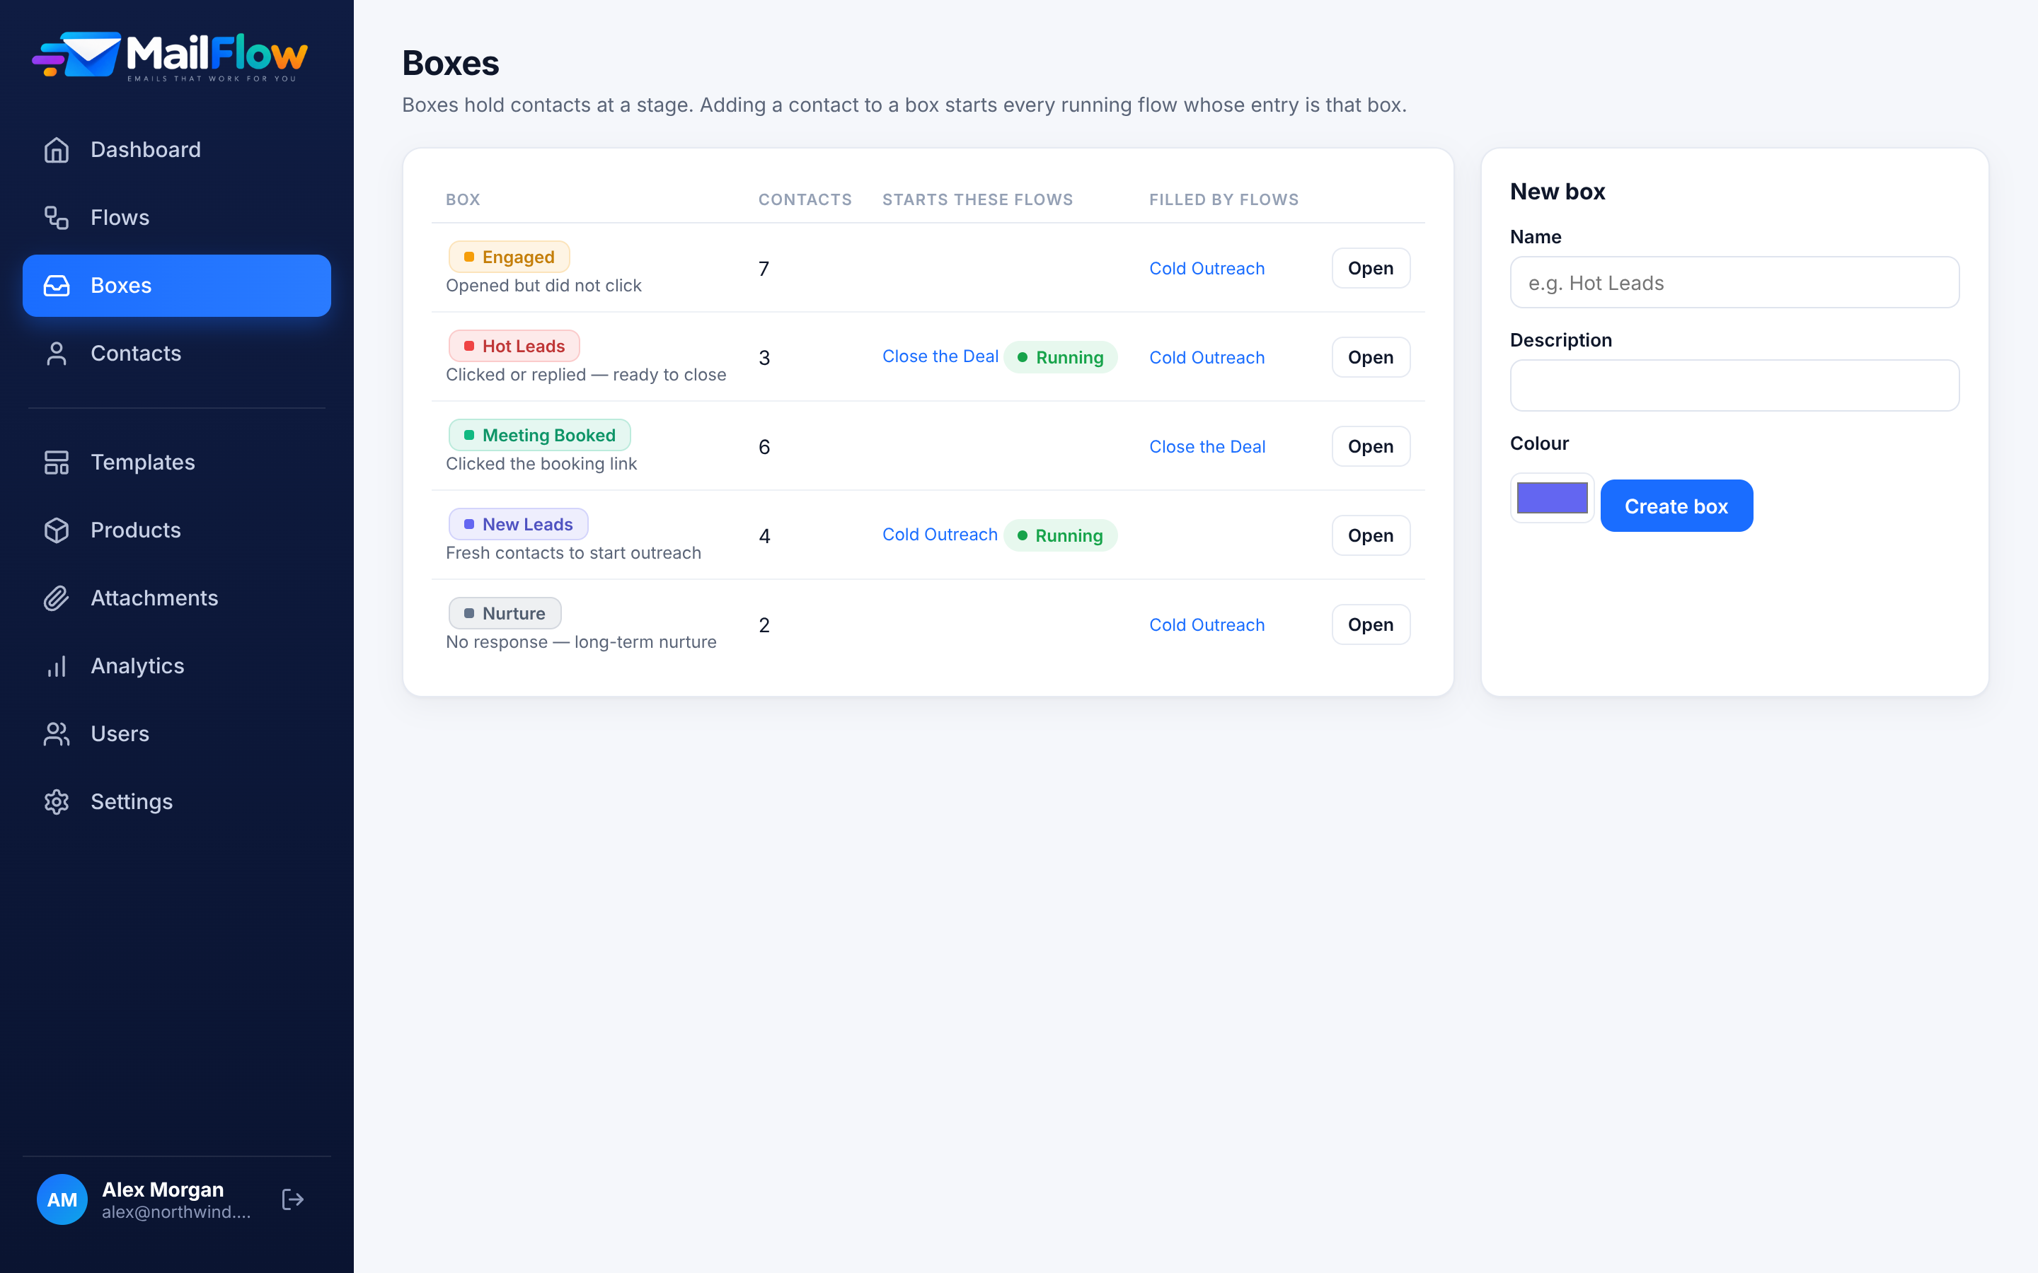Open the Engaged box
Image resolution: width=2038 pixels, height=1273 pixels.
coord(1370,269)
